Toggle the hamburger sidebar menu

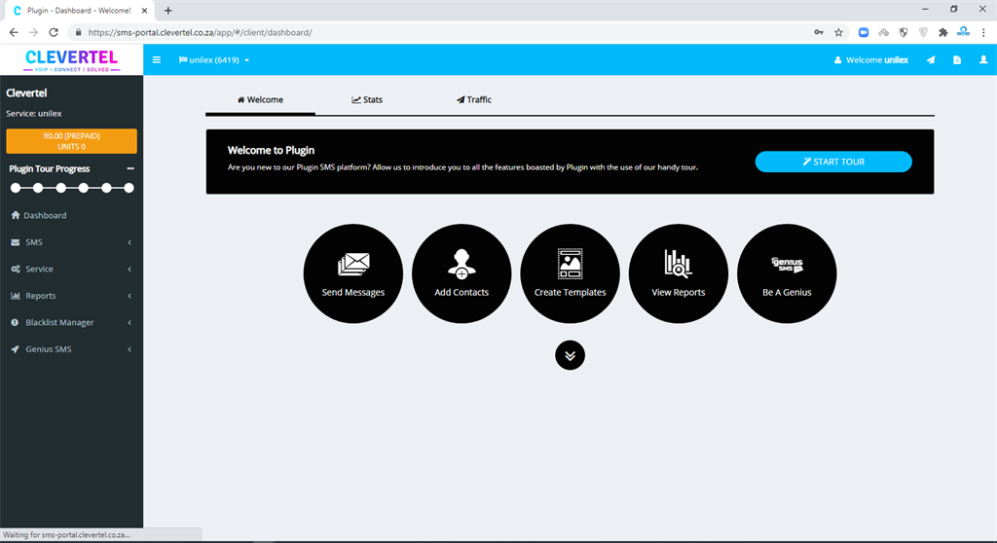coord(157,59)
